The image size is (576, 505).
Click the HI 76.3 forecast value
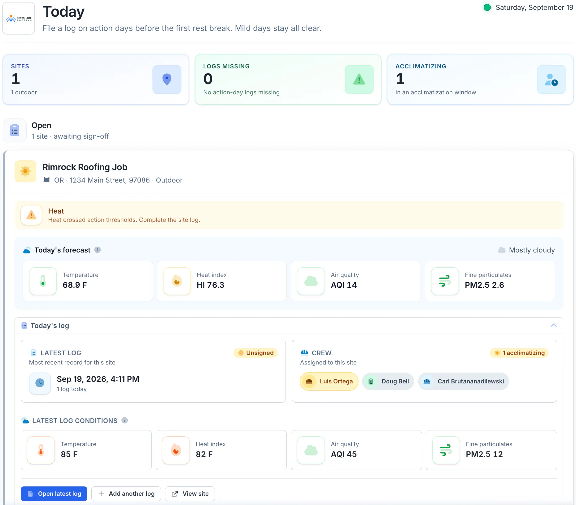(211, 285)
